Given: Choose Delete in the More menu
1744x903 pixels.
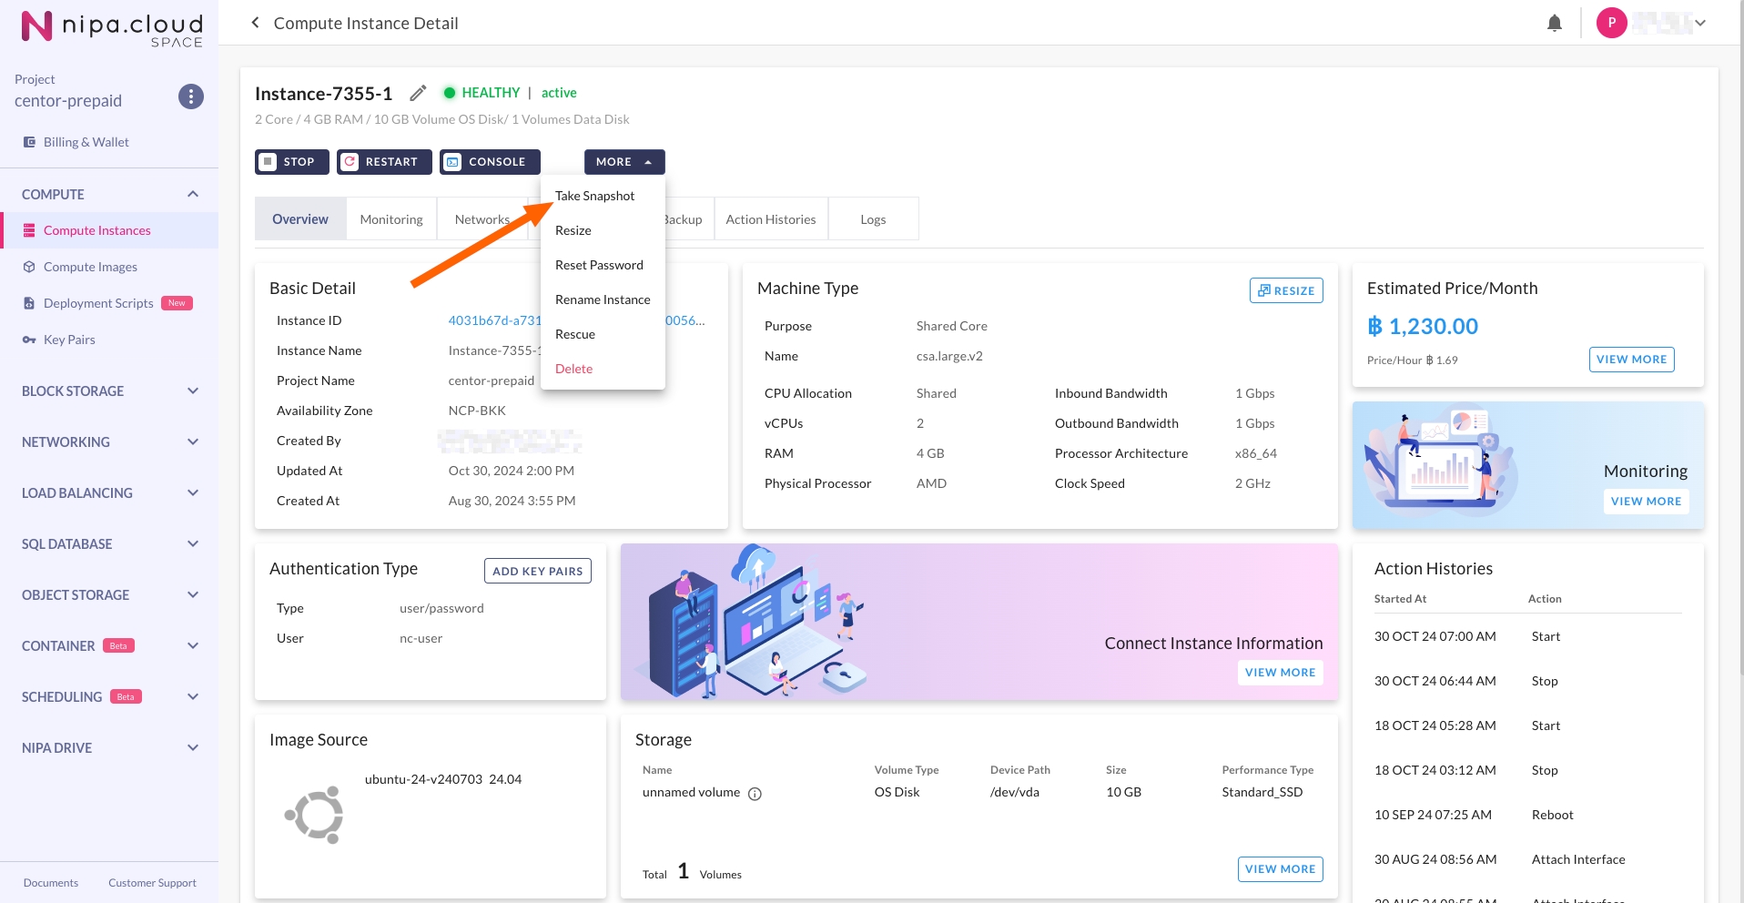Looking at the screenshot, I should (x=573, y=369).
